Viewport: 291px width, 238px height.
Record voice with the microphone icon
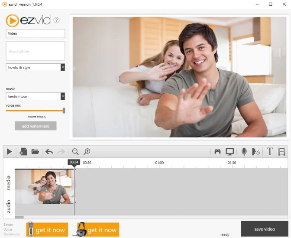[244, 152]
